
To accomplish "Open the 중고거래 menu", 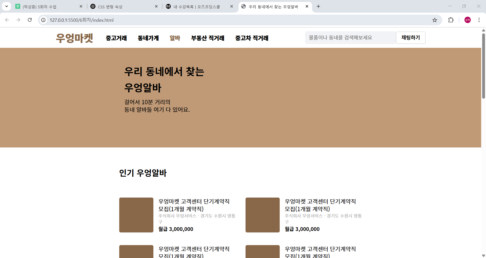I will [116, 38].
